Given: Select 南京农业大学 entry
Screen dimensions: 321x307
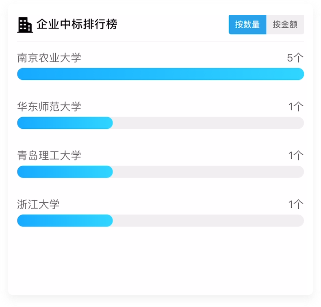Looking at the screenshot, I should pos(49,58).
